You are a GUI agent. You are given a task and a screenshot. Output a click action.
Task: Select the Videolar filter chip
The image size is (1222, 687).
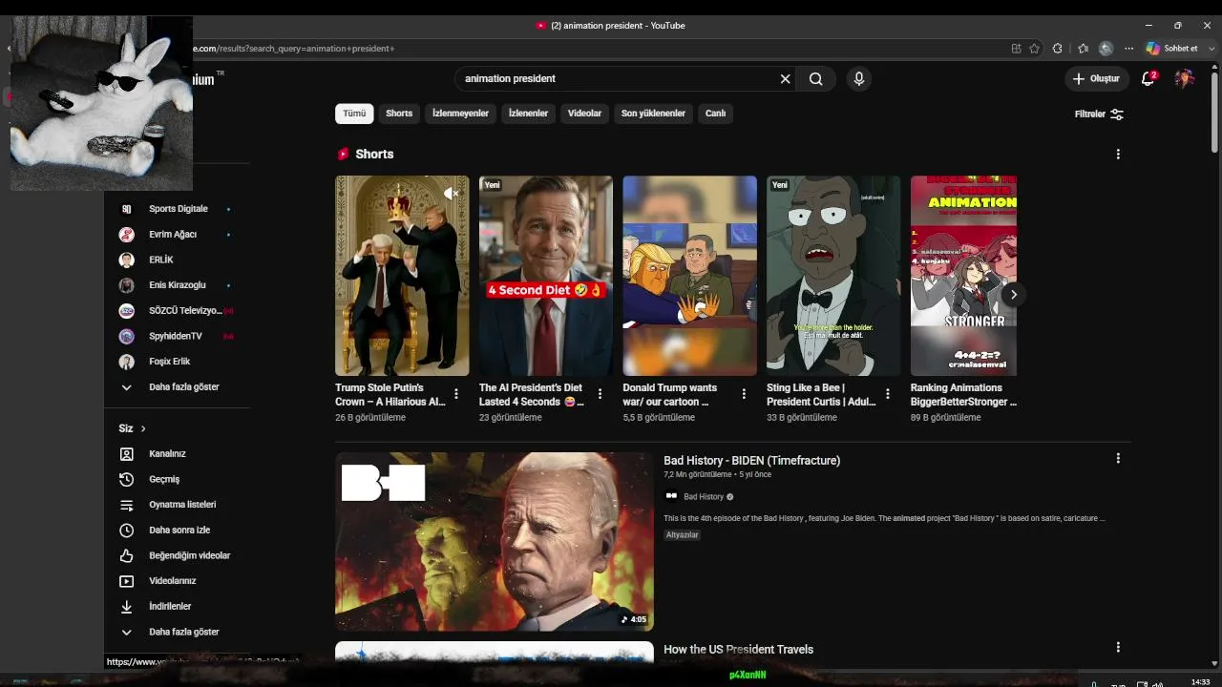coord(584,114)
